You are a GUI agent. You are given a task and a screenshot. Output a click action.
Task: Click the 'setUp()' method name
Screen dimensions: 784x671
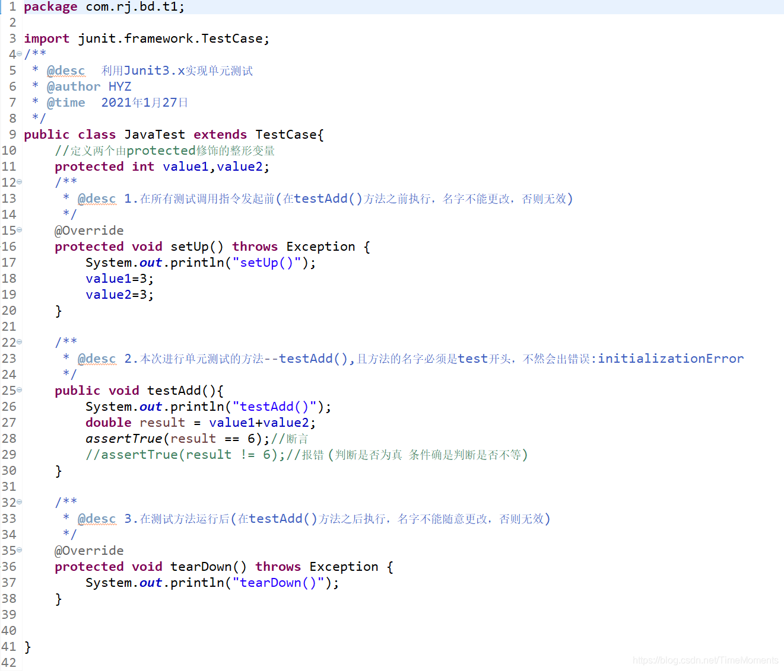click(x=197, y=247)
